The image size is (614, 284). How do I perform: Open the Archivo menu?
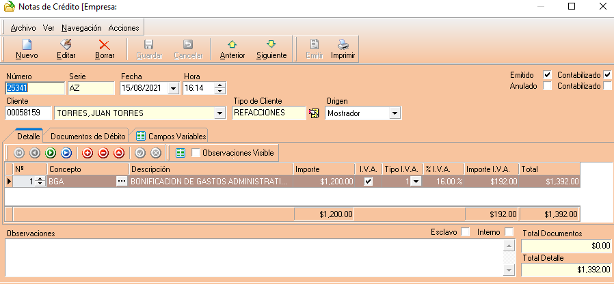click(23, 28)
